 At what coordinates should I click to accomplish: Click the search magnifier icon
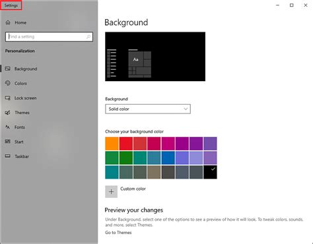tap(88, 37)
